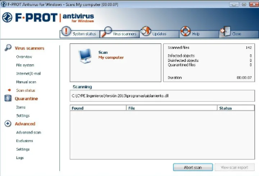The width and height of the screenshot is (259, 176).
Task: Click the Virus scanners magnifying glass icon
Action: [x=106, y=32]
